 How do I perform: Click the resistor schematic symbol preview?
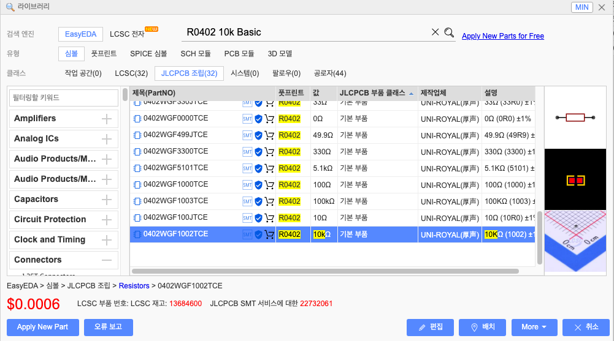pos(575,118)
